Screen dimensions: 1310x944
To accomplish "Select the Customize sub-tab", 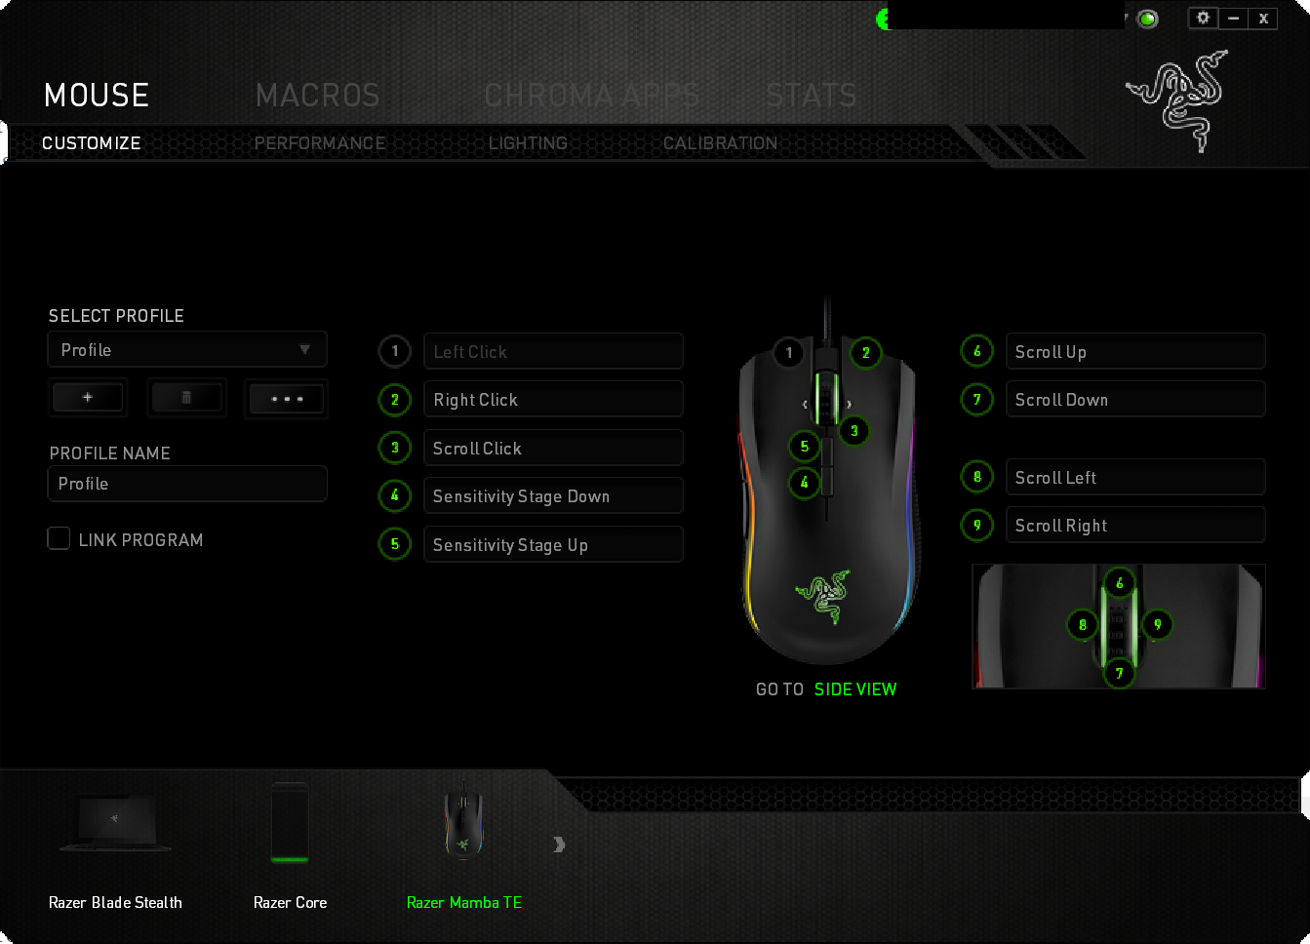I will (x=92, y=142).
